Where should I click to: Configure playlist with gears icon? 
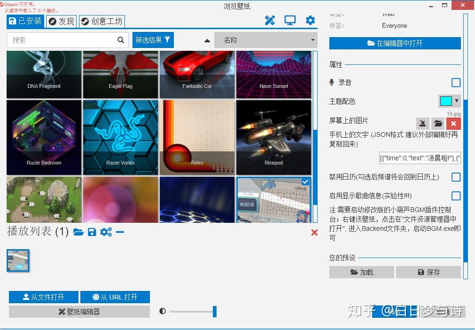[x=106, y=232]
